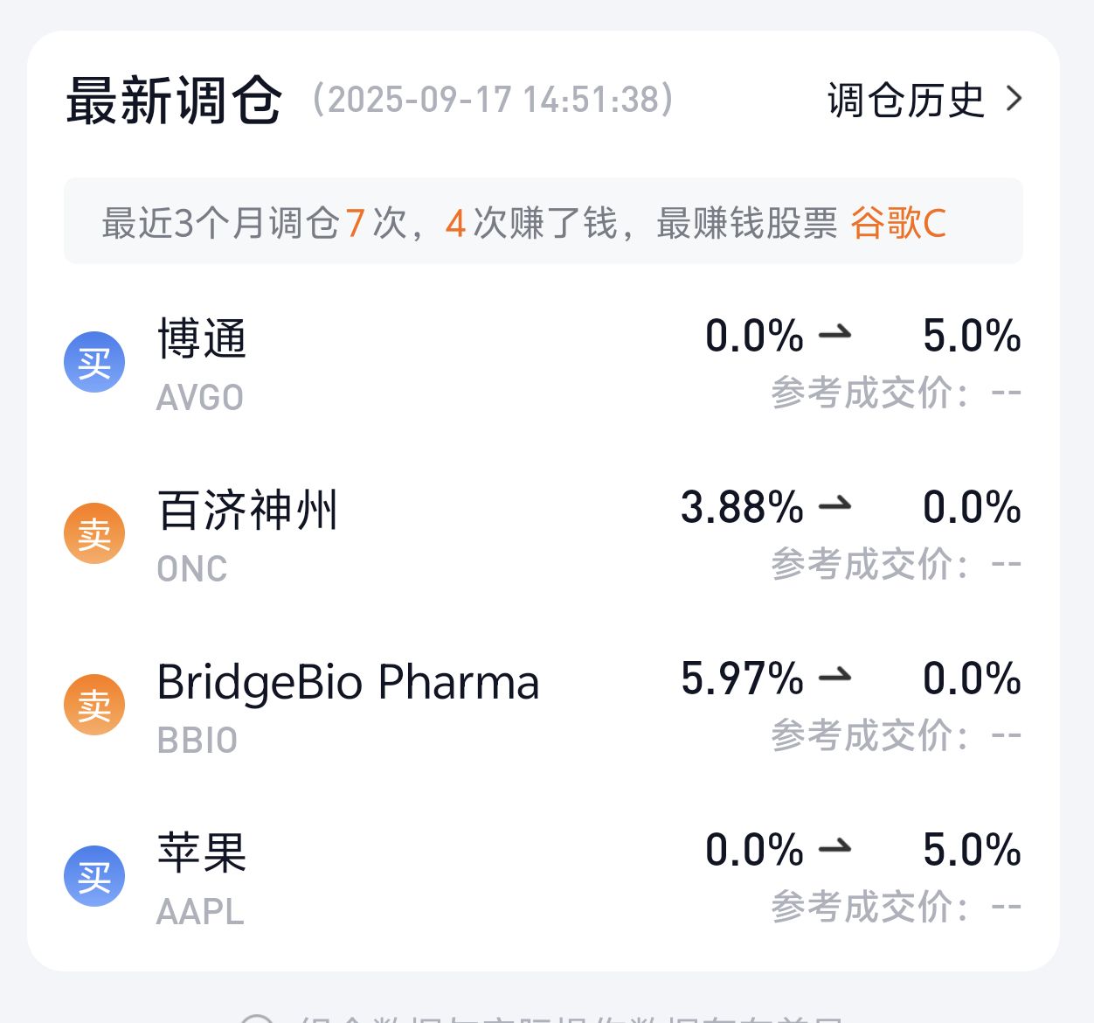Screen dimensions: 1094x1023
Task: Open the 苹果 stock entry
Action: pyautogui.click(x=202, y=852)
